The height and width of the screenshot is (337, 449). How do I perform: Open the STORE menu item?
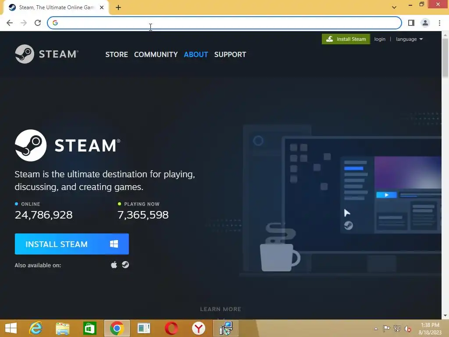pos(117,54)
